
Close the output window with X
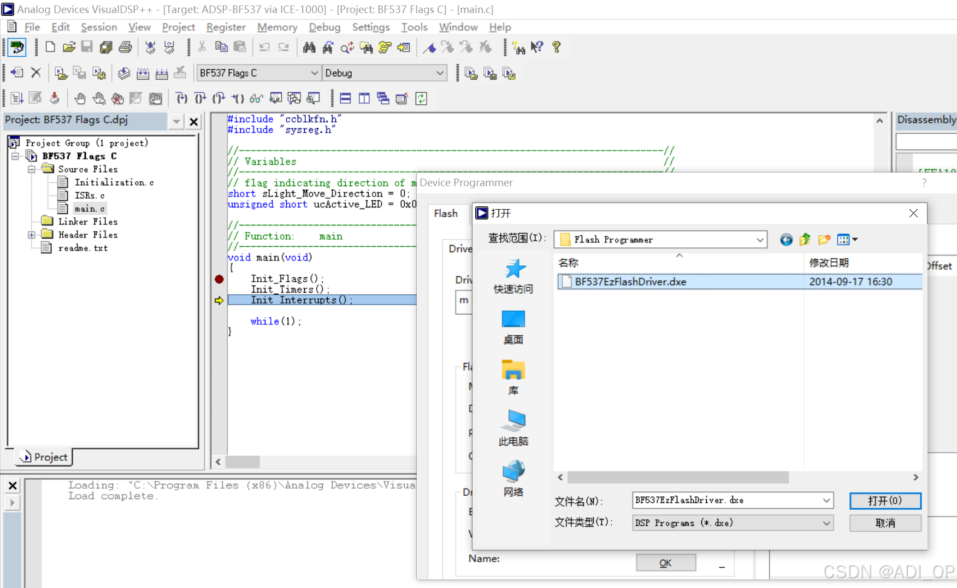13,485
